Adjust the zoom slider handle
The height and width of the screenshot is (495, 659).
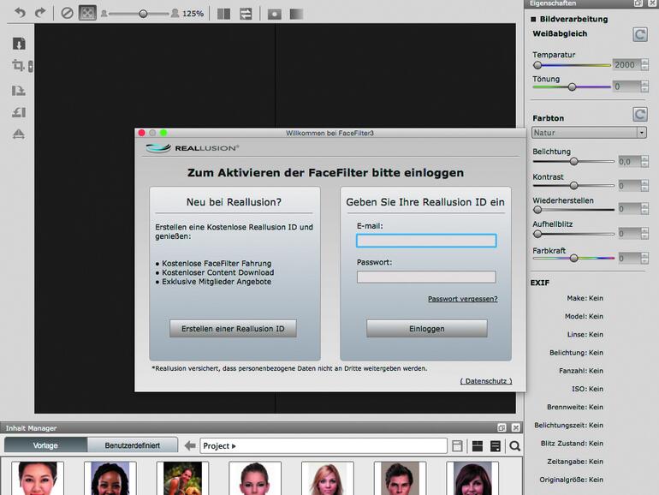pyautogui.click(x=143, y=14)
